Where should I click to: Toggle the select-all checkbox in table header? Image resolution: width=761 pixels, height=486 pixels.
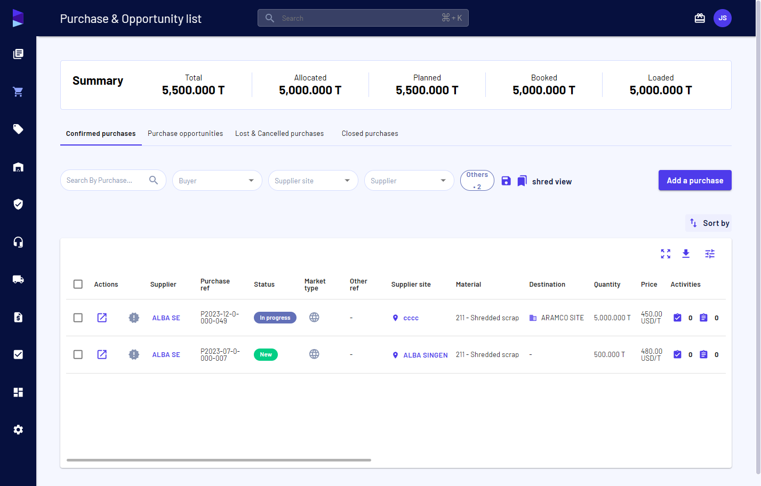[x=78, y=284]
